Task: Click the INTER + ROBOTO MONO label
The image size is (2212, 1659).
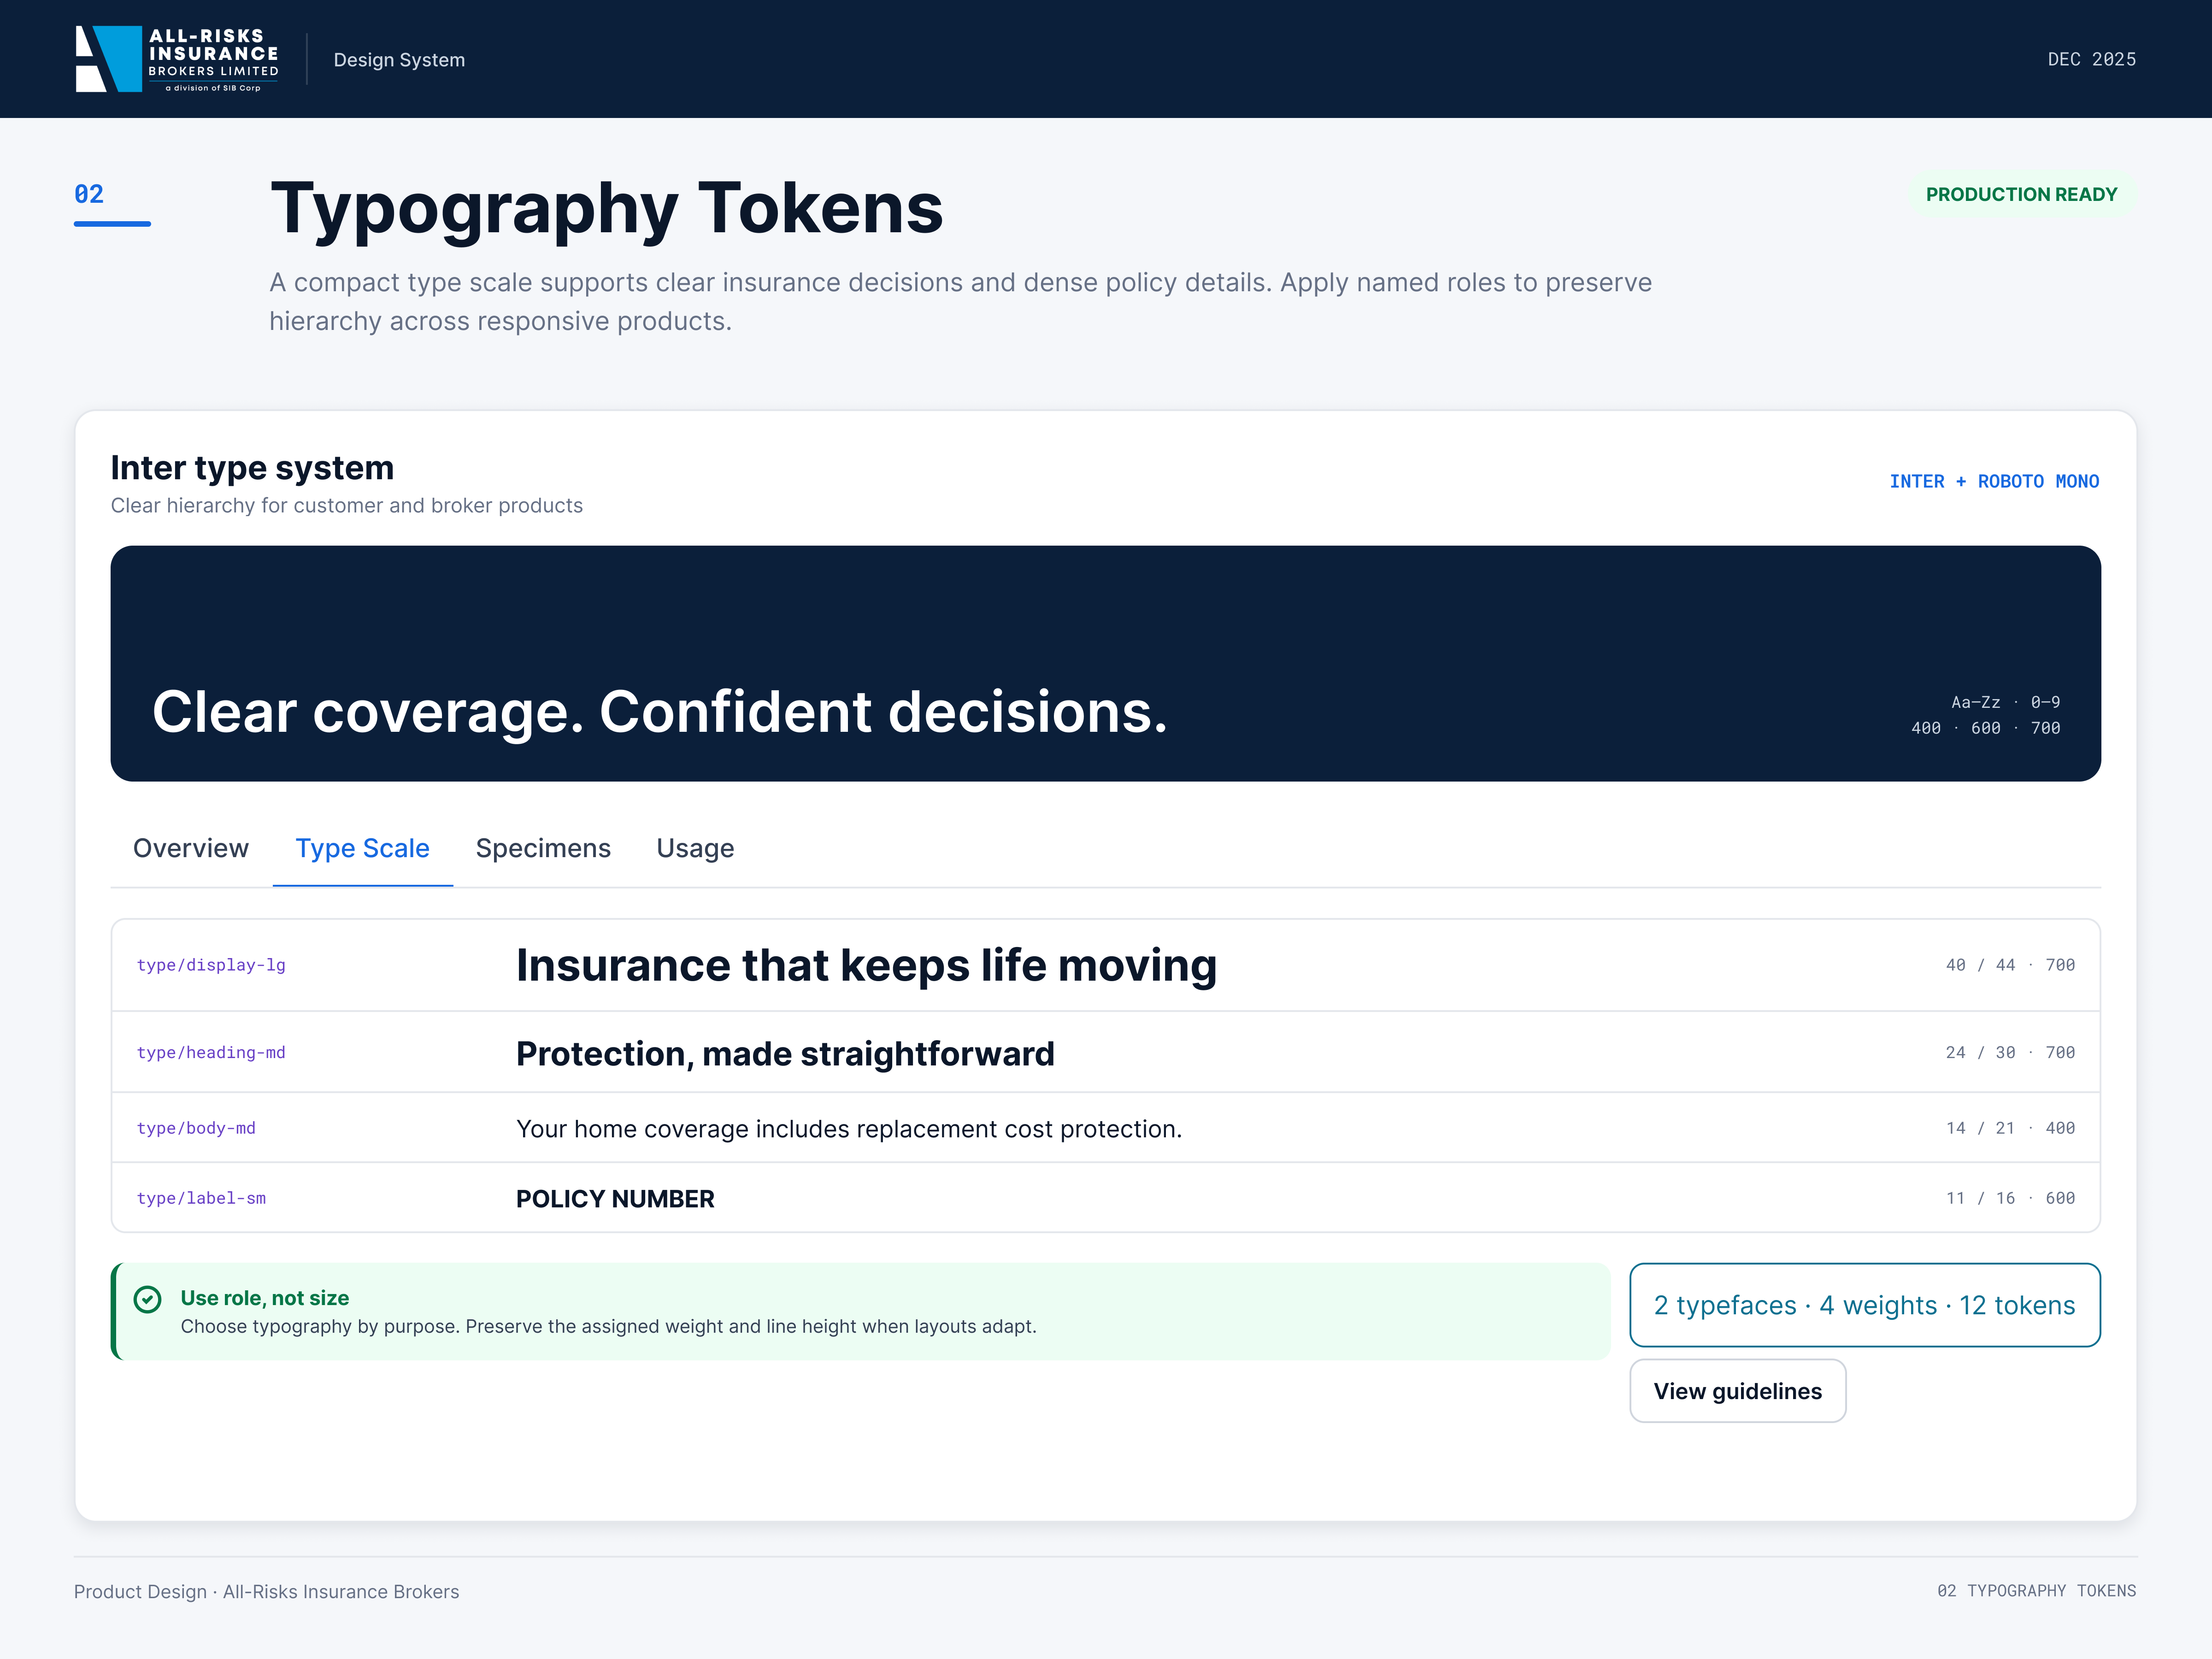Action: pyautogui.click(x=1994, y=481)
